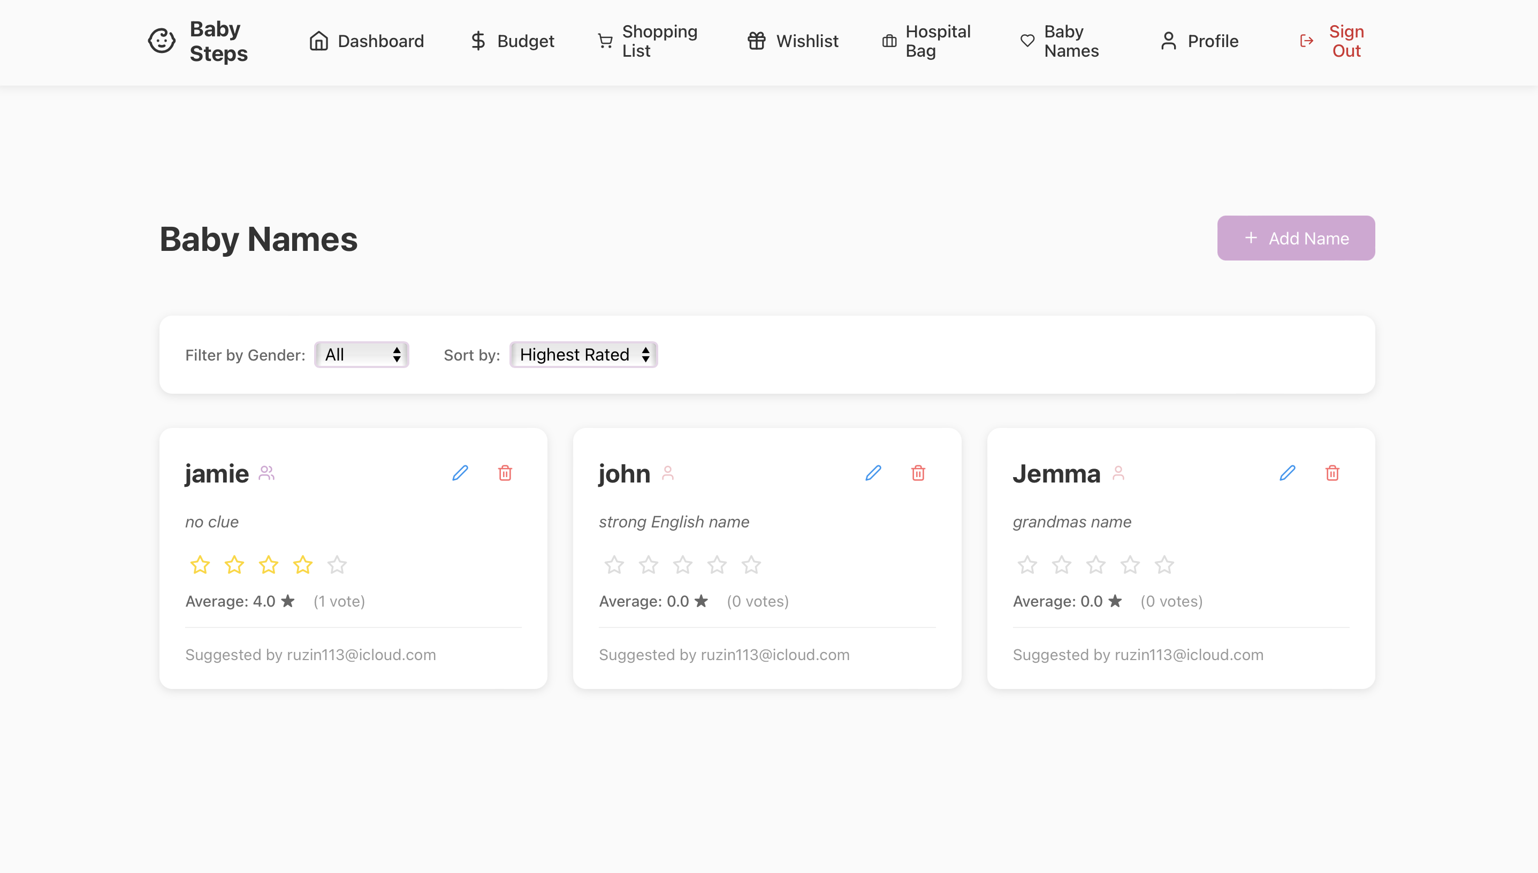
Task: Click the Baby Names heart icon
Action: click(1027, 41)
